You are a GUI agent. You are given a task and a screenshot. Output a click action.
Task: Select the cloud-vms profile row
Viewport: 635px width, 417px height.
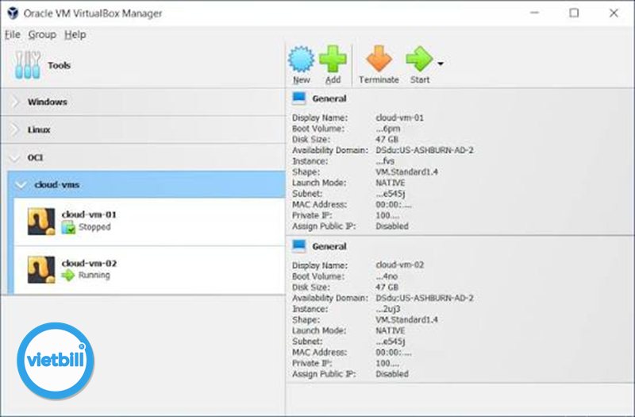tap(146, 184)
